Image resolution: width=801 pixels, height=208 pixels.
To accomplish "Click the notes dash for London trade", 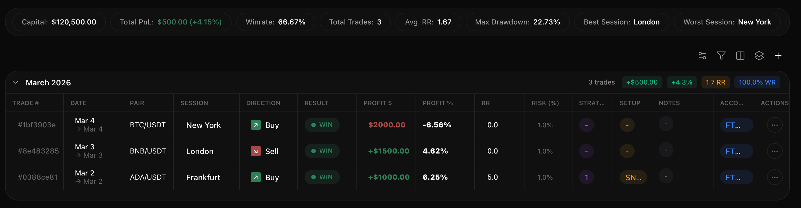I will (x=666, y=150).
